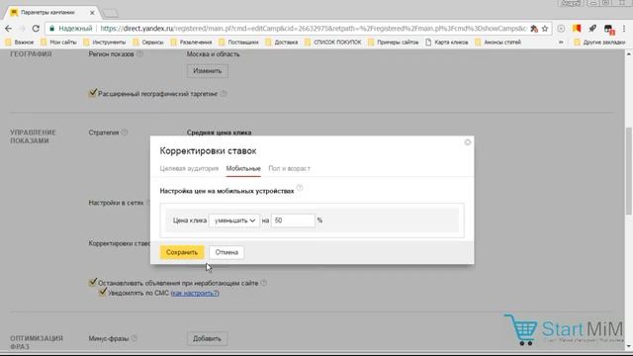The image size is (633, 356).
Task: Open the Пол и возраст tab
Action: (x=290, y=168)
